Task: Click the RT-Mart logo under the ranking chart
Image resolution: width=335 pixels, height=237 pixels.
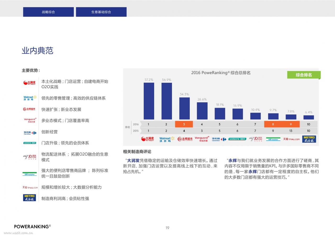Action: 148,139
